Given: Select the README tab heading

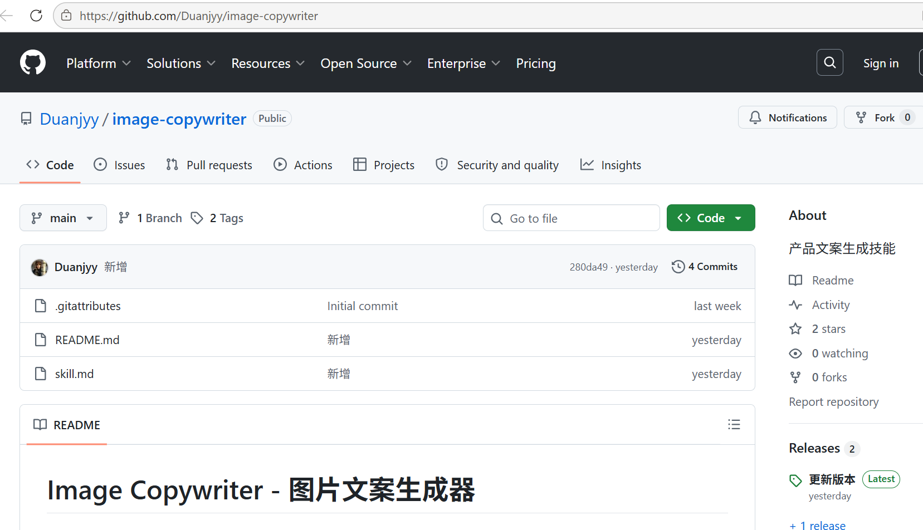Looking at the screenshot, I should (67, 425).
